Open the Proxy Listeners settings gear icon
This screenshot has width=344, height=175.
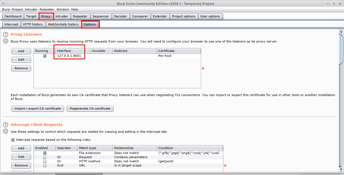pyautogui.click(x=6, y=41)
